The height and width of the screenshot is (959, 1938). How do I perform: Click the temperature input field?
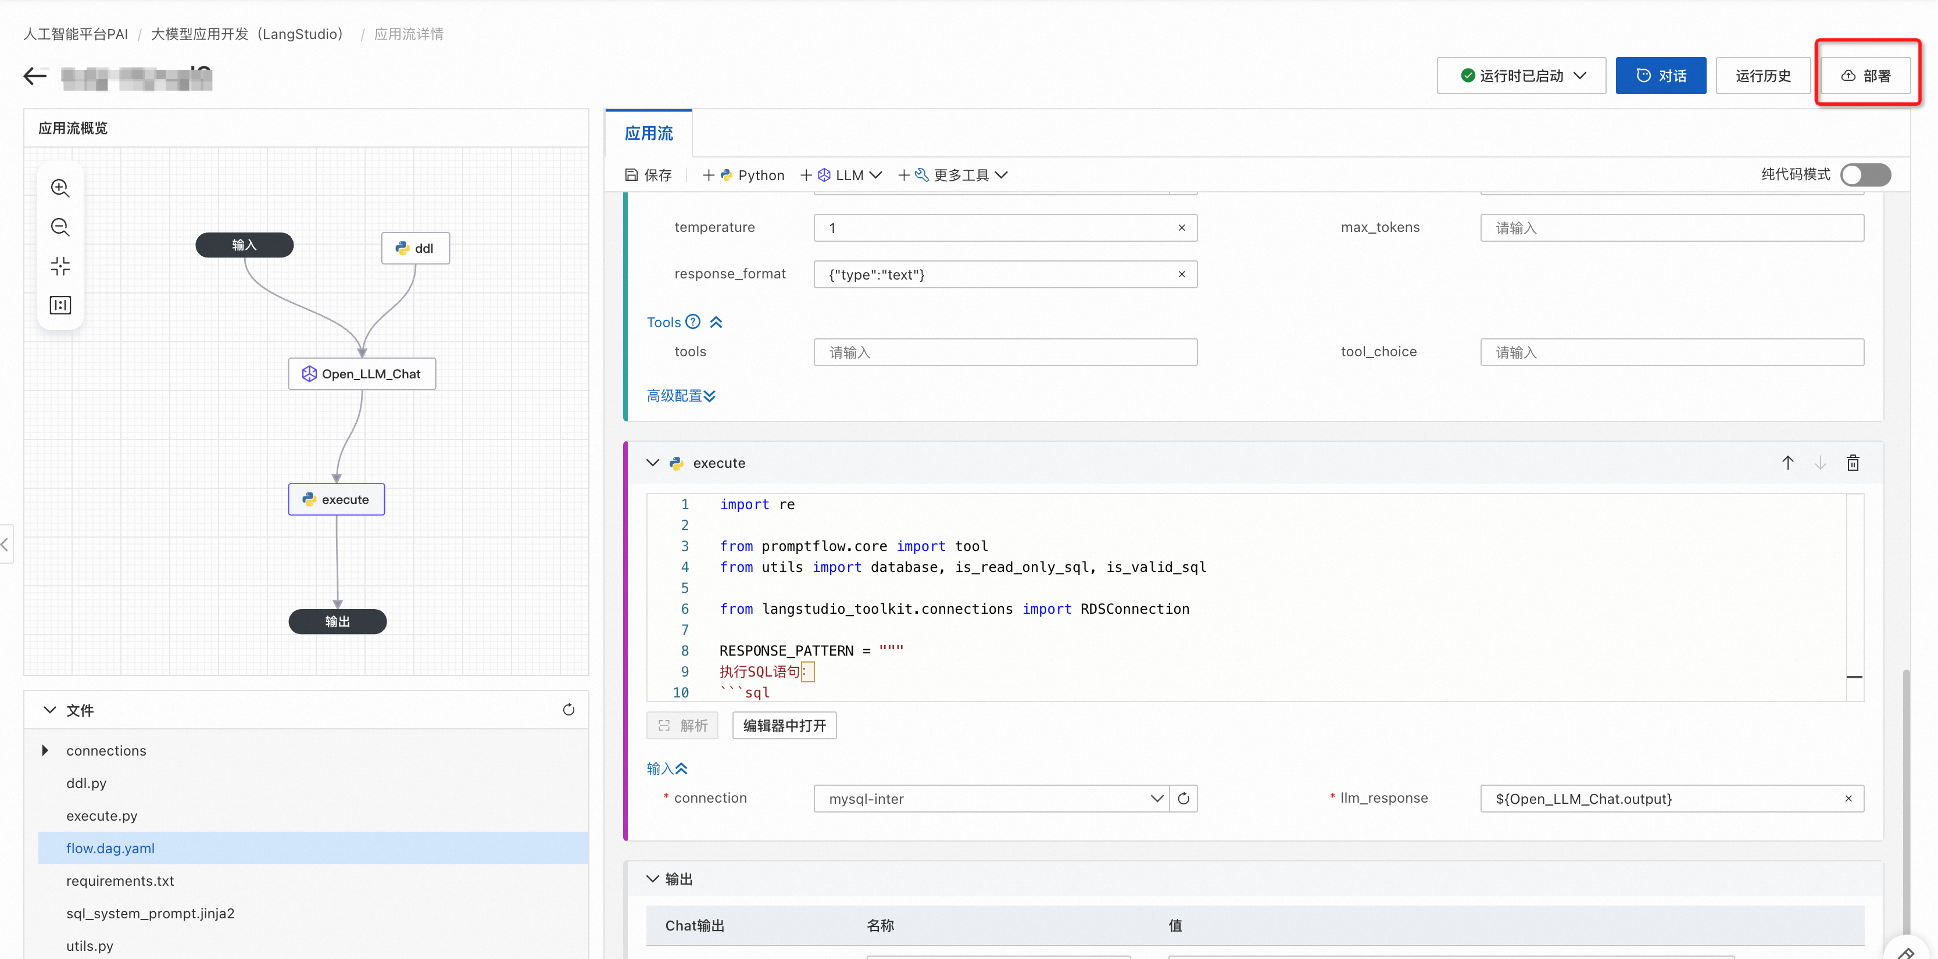click(x=1005, y=228)
